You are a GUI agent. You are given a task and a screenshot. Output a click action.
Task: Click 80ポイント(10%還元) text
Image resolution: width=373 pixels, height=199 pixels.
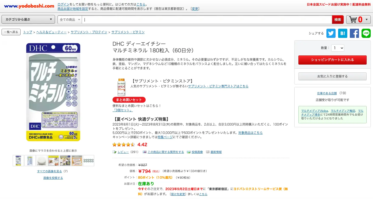click(x=155, y=178)
